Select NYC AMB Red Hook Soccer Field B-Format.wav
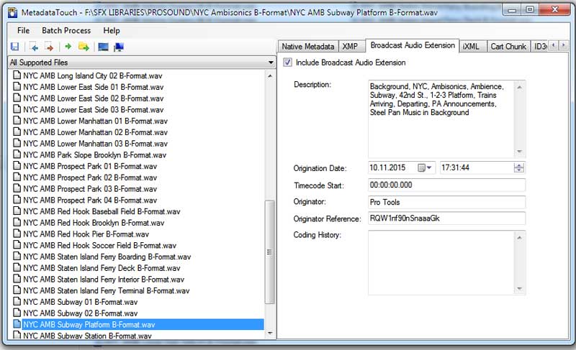The height and width of the screenshot is (350, 576). click(99, 245)
